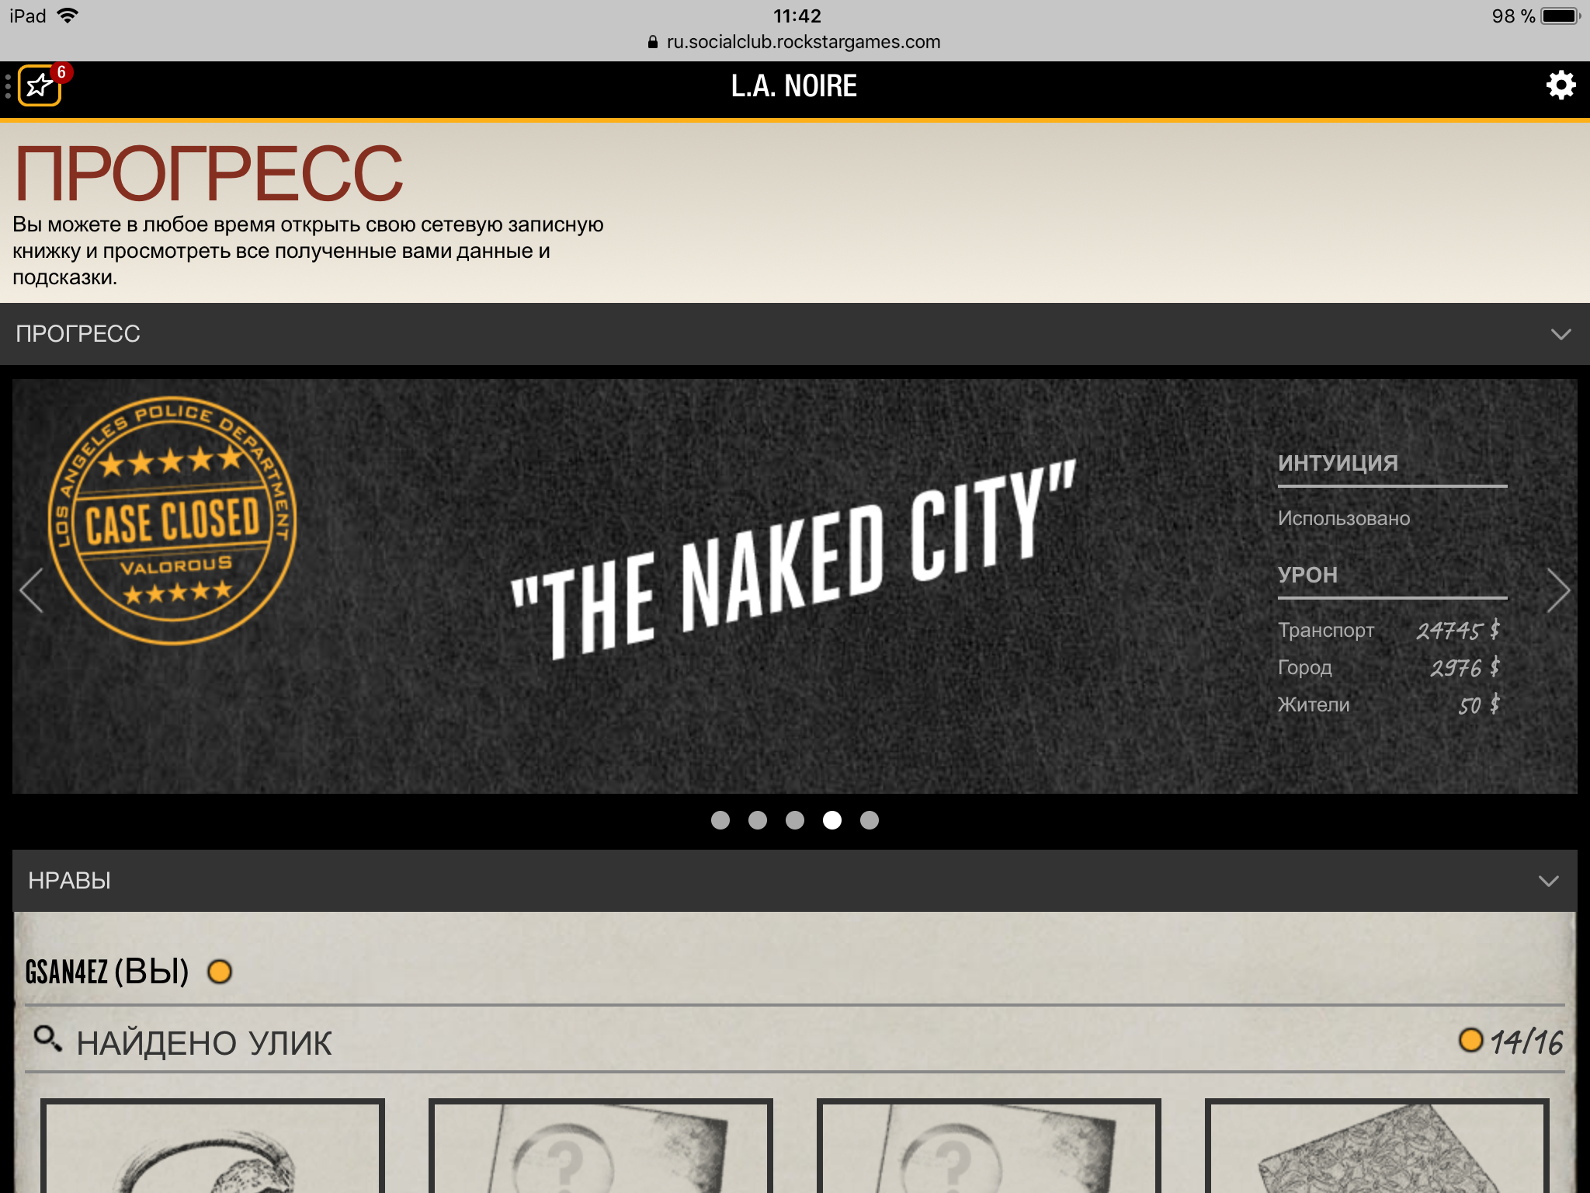Open the L.A. NOIRE header title
This screenshot has height=1193, width=1590.
[x=794, y=85]
